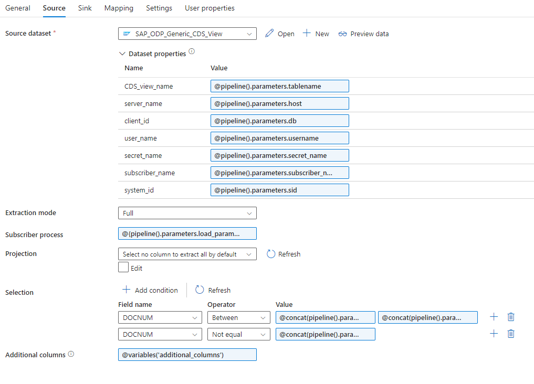Viewport: 534px width, 384px height.
Task: Switch to the Mapping tab
Action: [119, 8]
